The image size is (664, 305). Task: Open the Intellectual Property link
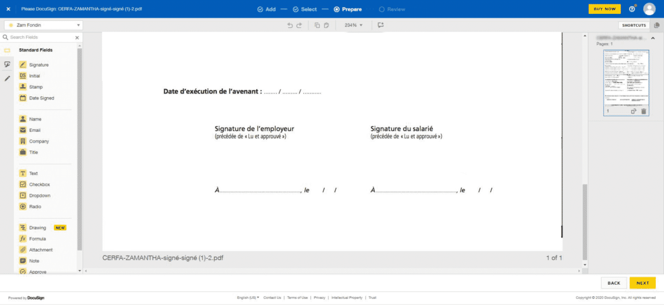347,298
